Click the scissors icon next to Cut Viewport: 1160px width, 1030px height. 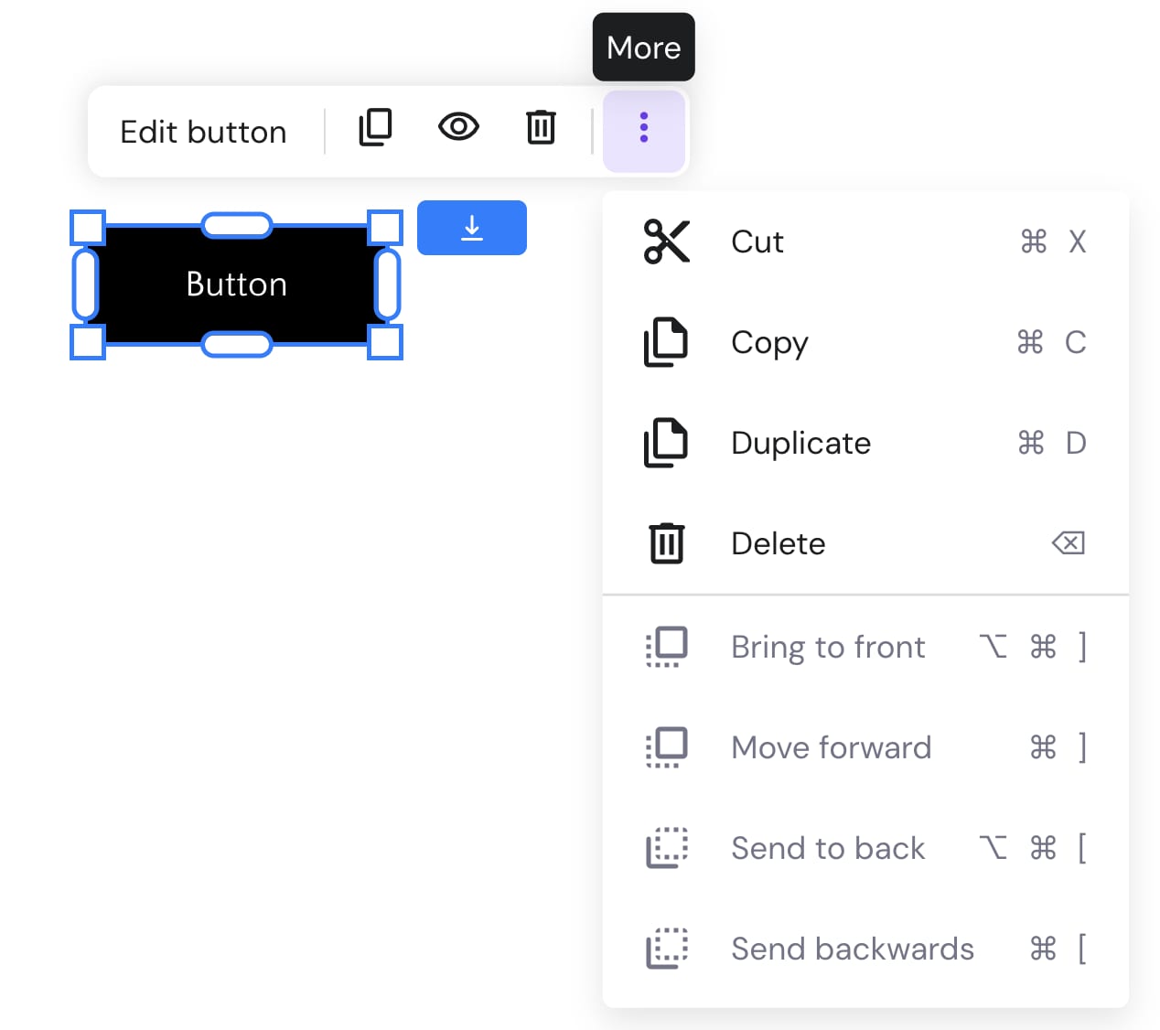pos(667,241)
